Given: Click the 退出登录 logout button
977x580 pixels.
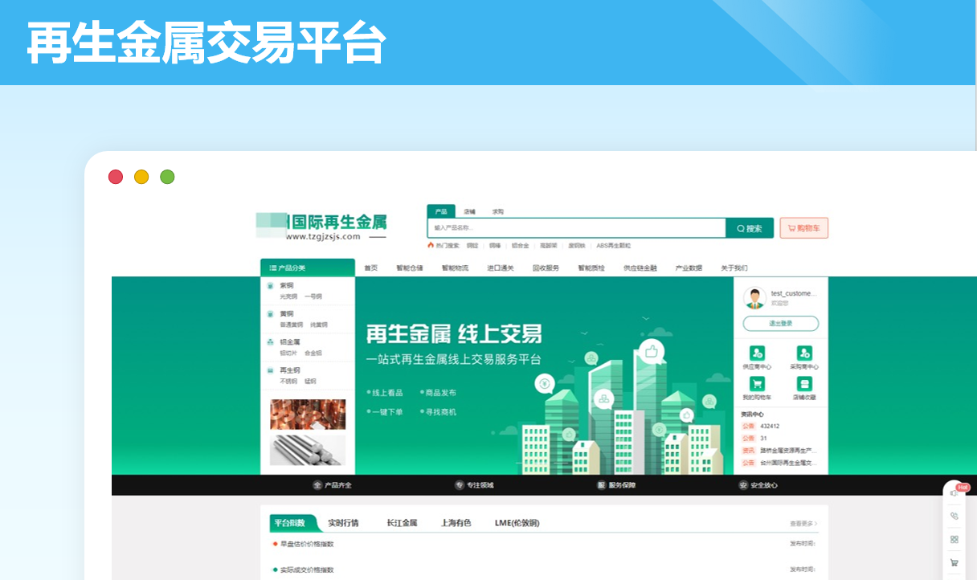Looking at the screenshot, I should click(x=781, y=324).
